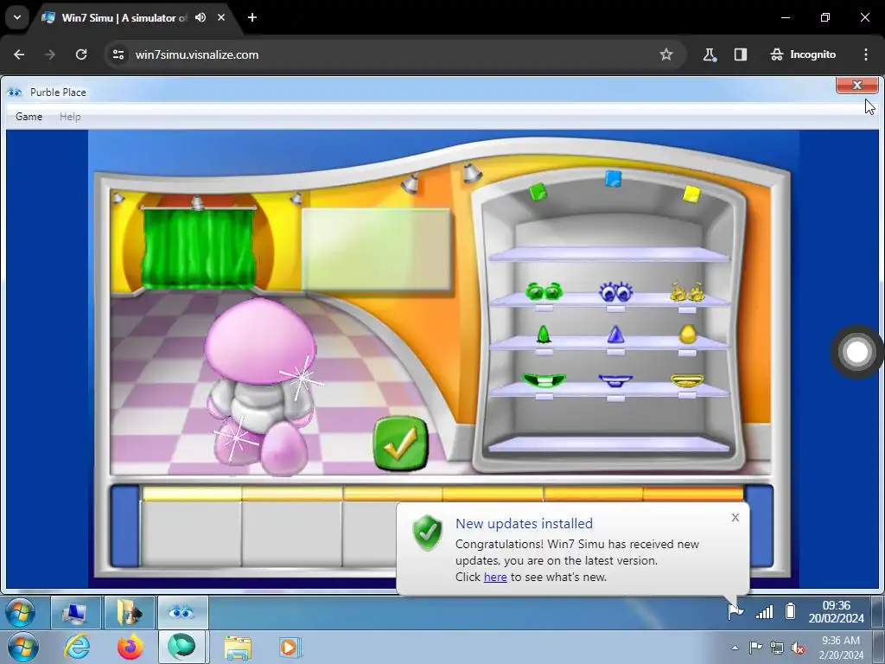
Task: Click the host clock showing 9:36 AM
Action: (x=841, y=648)
